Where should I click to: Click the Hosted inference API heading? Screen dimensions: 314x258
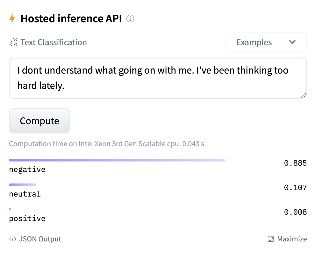(x=71, y=19)
